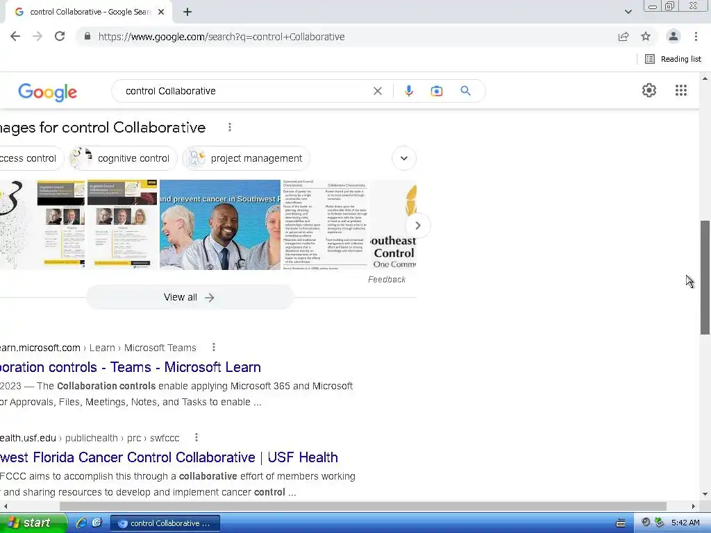The width and height of the screenshot is (711, 533).
Task: Open Google settings gear
Action: (649, 90)
